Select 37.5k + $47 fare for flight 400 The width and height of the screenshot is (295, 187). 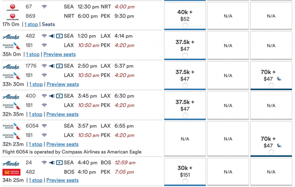[185, 115]
